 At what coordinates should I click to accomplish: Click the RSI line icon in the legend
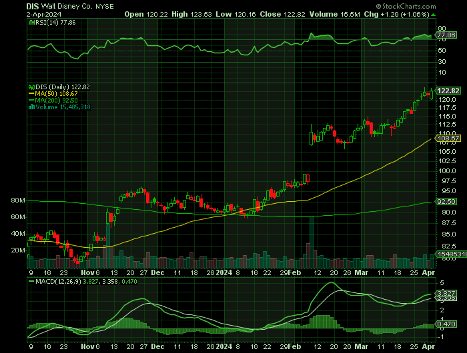(x=31, y=22)
